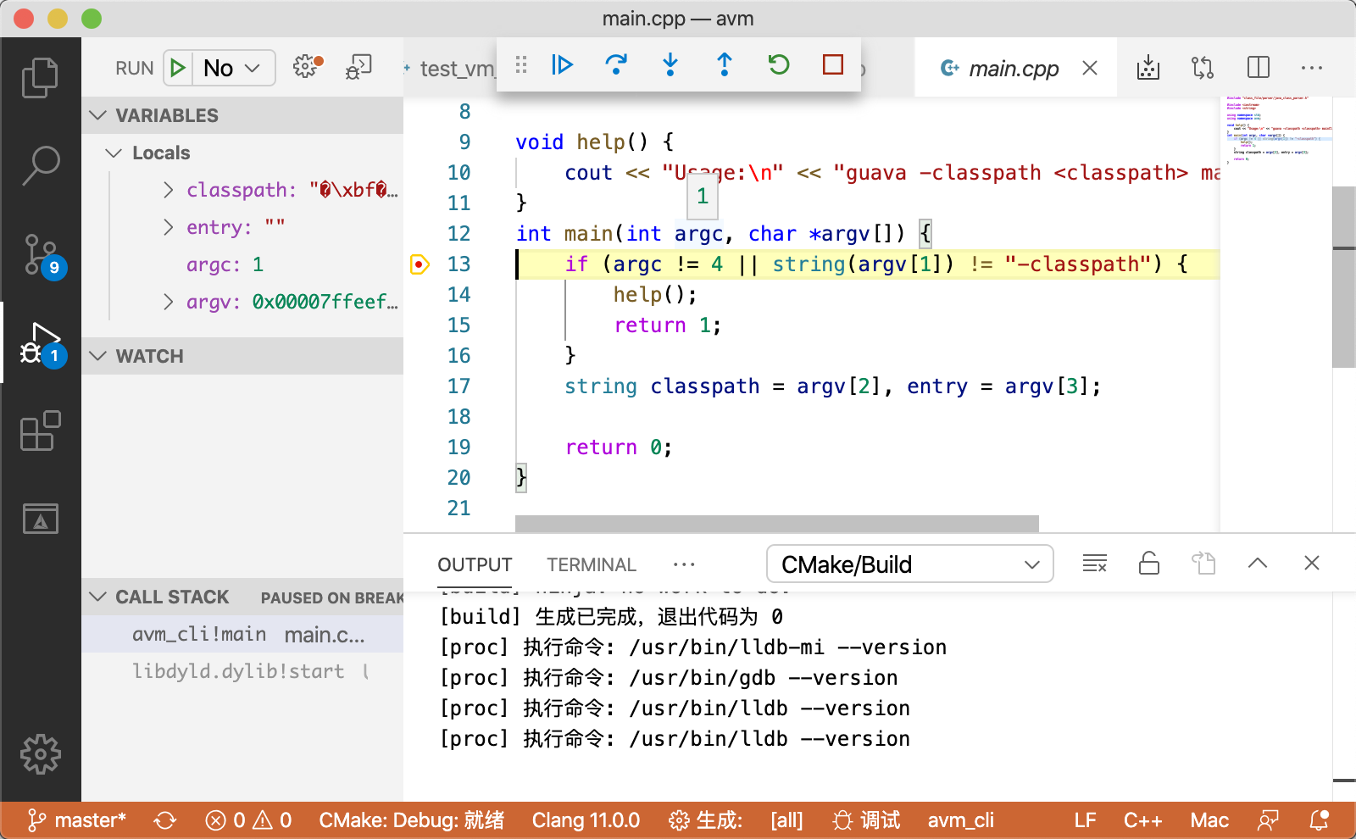Toggle the breakpoint on line 13

(420, 264)
